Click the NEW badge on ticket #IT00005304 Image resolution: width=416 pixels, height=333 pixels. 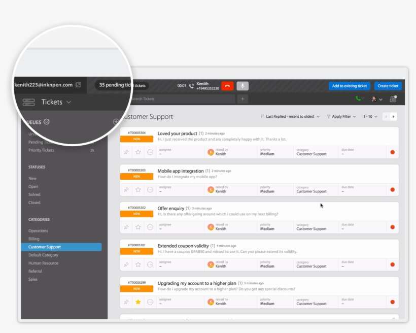click(x=136, y=139)
